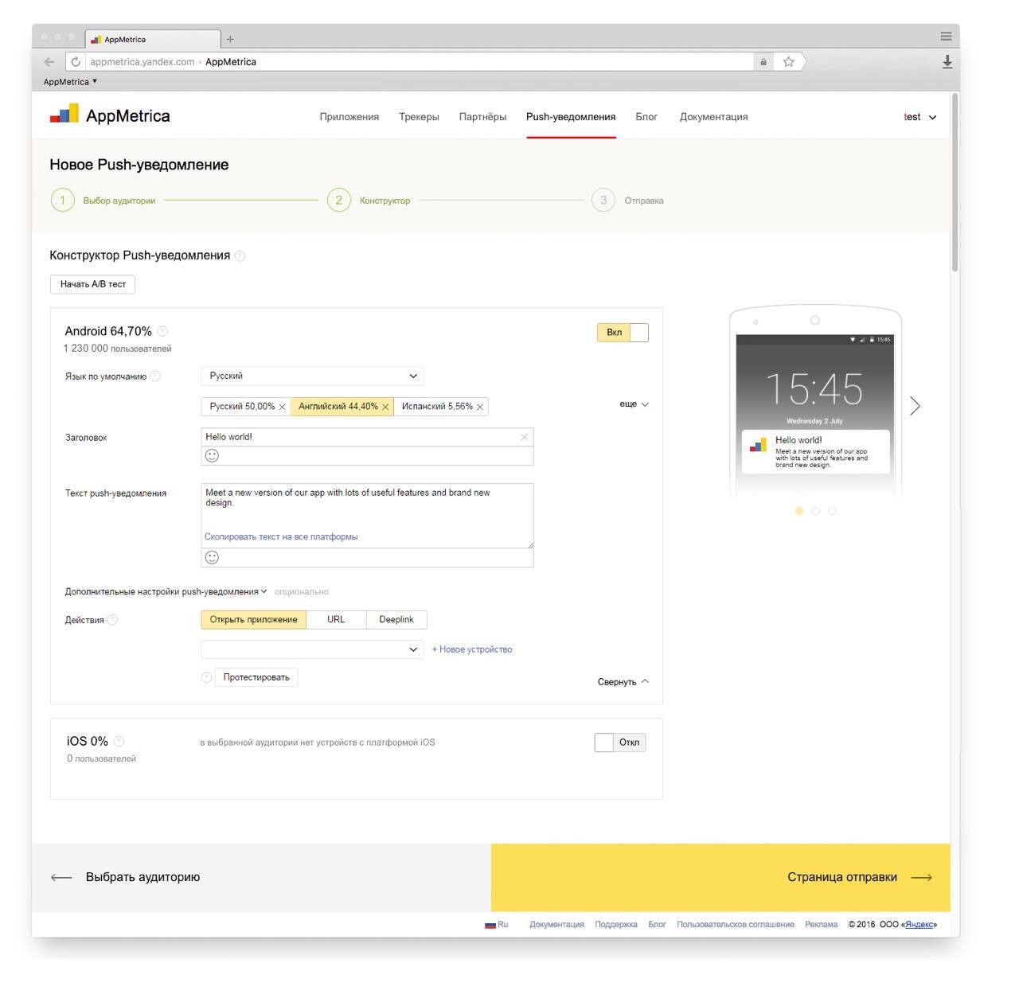Click the browser bookmark star icon
The height and width of the screenshot is (1002, 1019).
[x=788, y=61]
